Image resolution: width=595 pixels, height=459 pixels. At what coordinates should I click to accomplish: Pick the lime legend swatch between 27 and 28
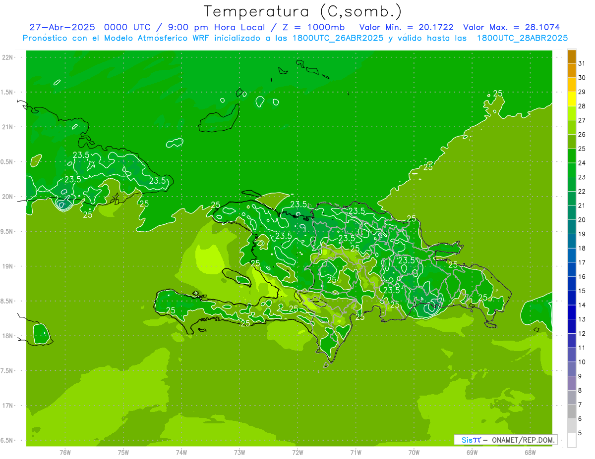[x=572, y=113]
